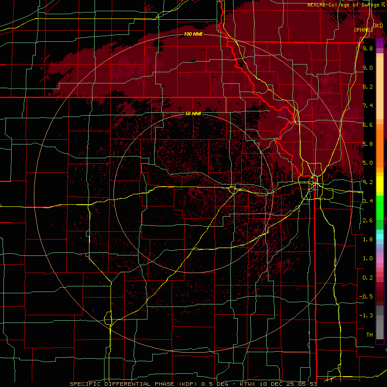The width and height of the screenshot is (387, 387).
Task: Pick the pink segment of the color bar
Action: (x=380, y=261)
